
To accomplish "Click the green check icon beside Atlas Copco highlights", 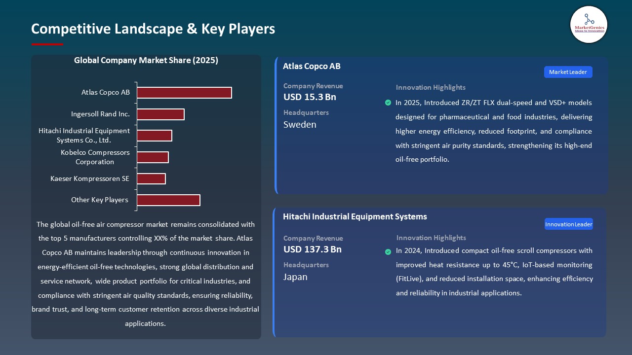I will pyautogui.click(x=388, y=103).
